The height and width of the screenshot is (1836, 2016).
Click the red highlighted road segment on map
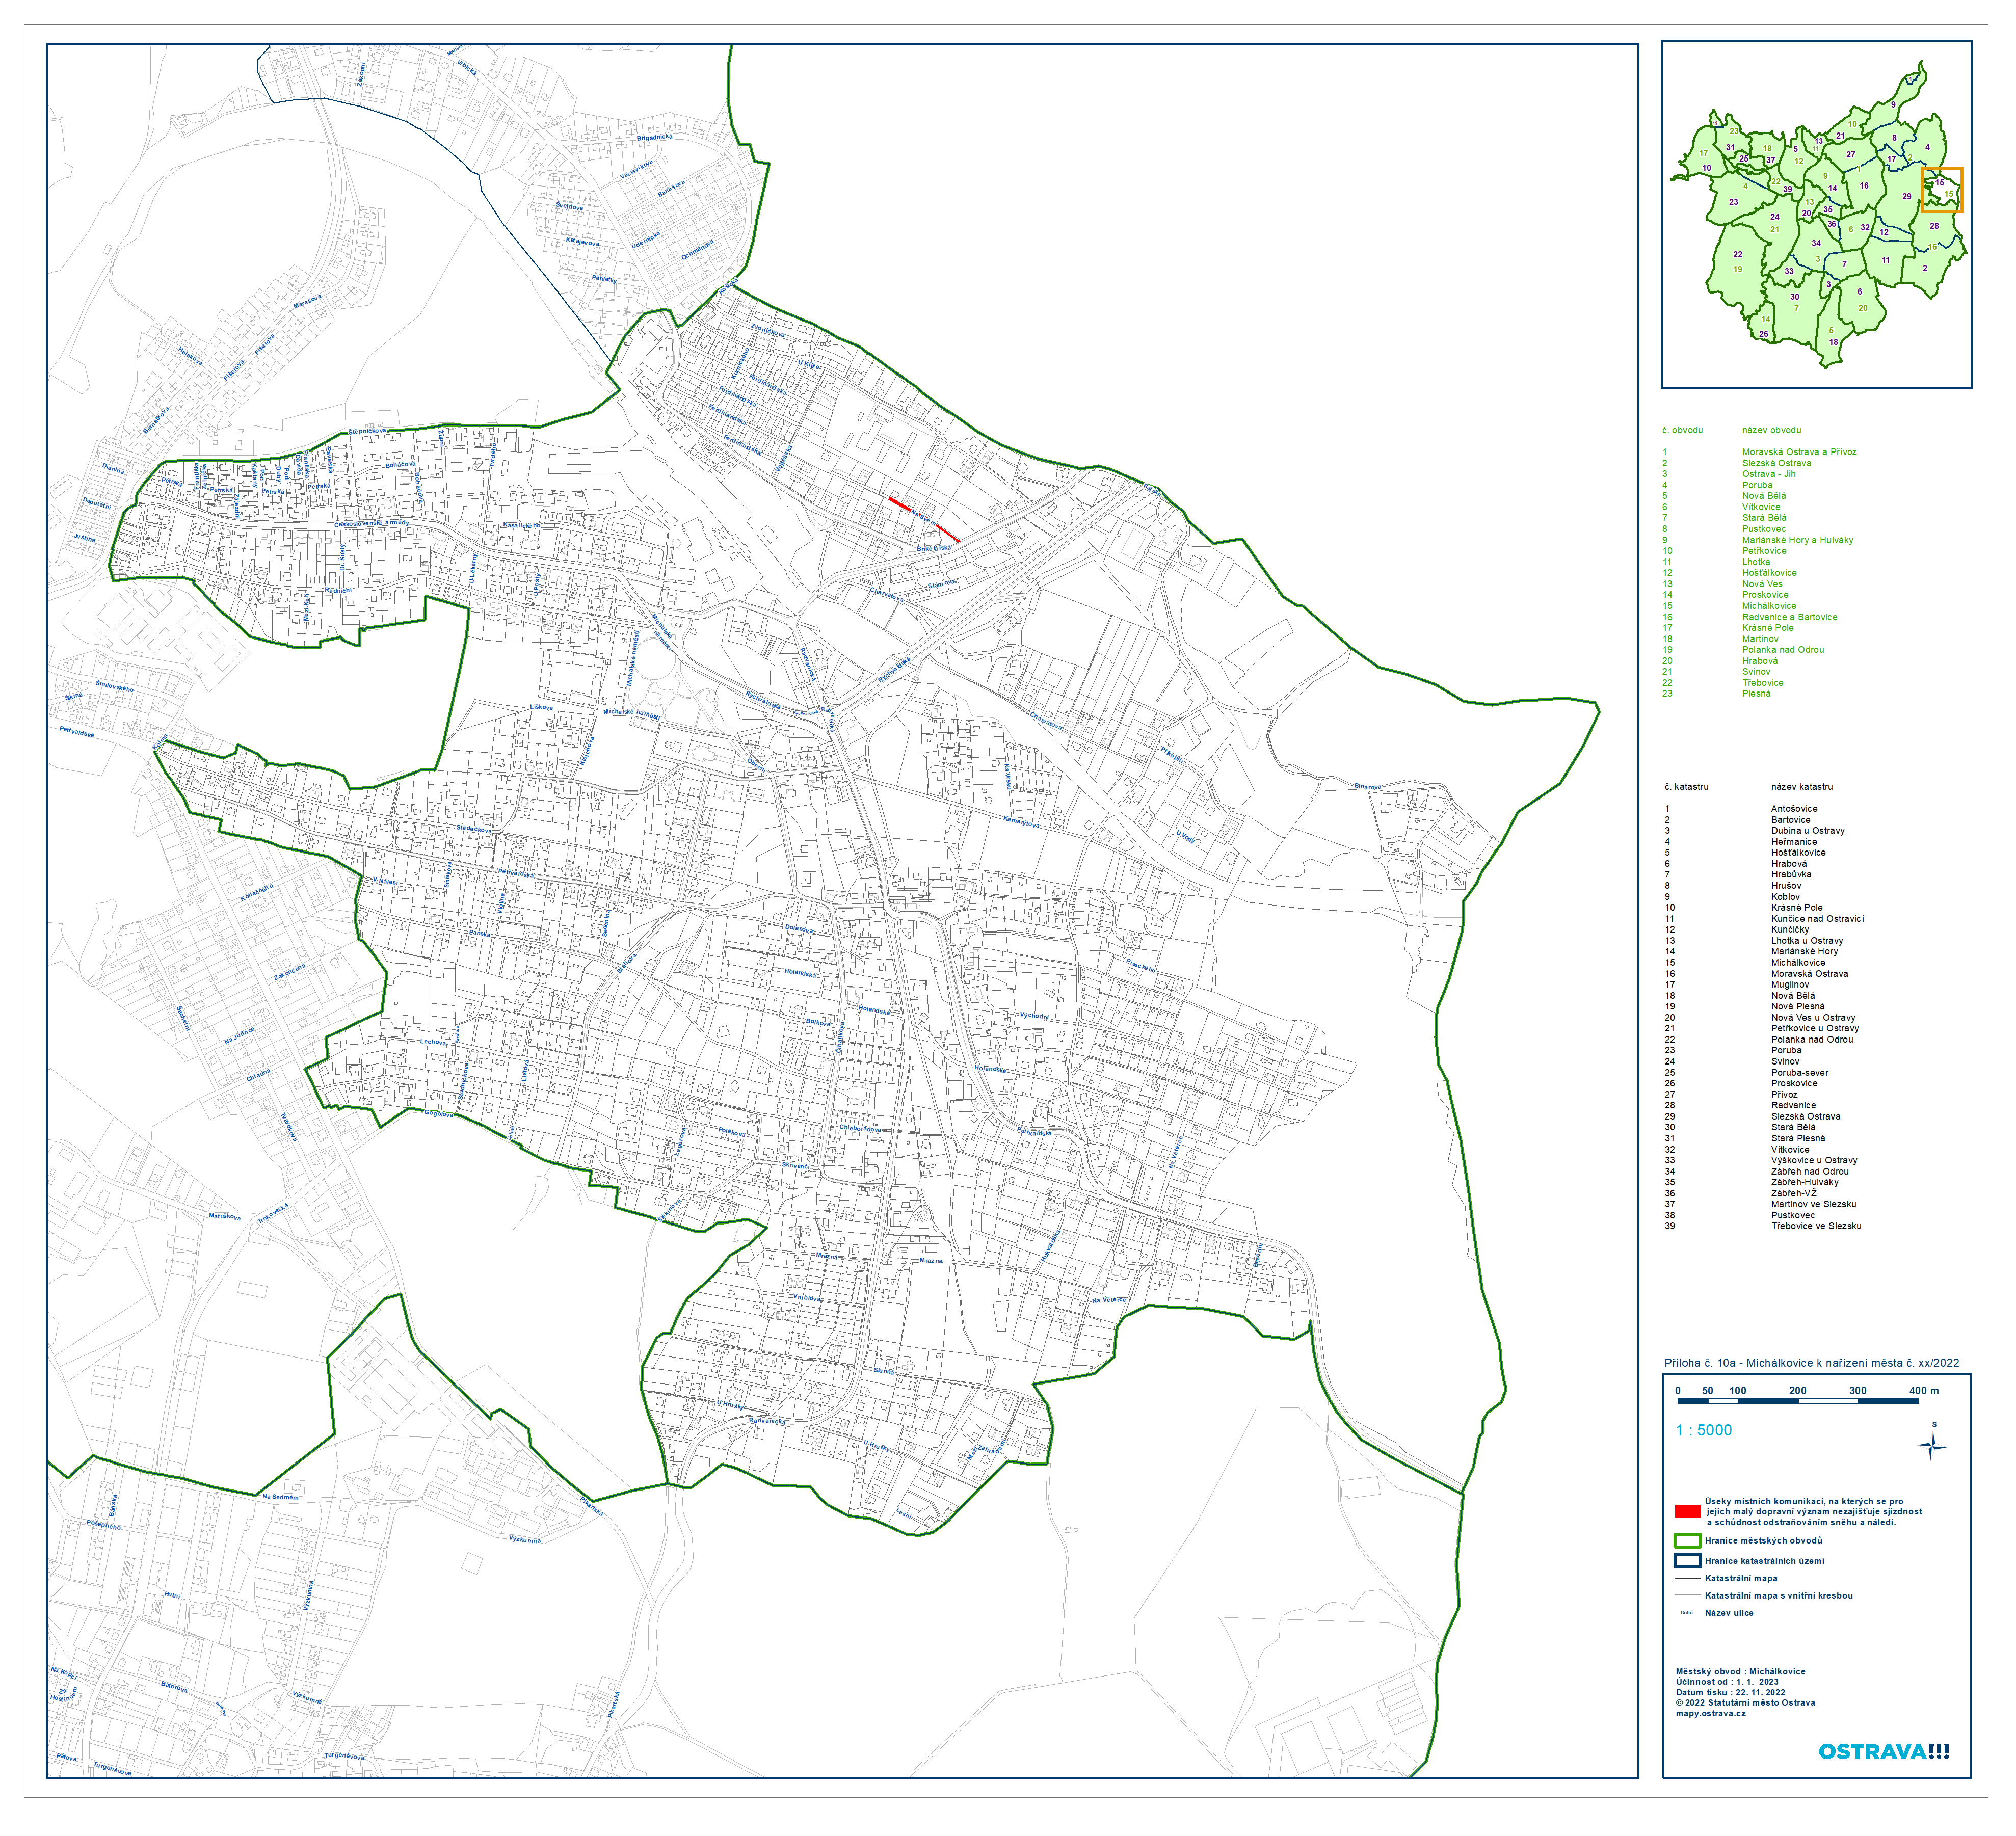(x=900, y=504)
